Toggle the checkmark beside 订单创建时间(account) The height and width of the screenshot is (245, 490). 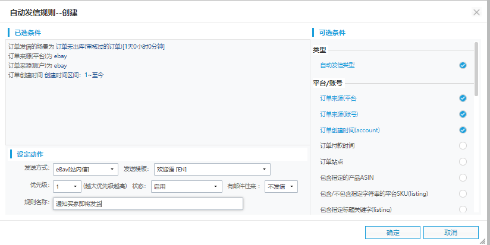tap(463, 130)
